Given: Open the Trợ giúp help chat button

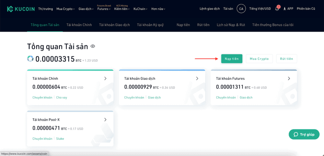Looking at the screenshot, I should [x=304, y=135].
